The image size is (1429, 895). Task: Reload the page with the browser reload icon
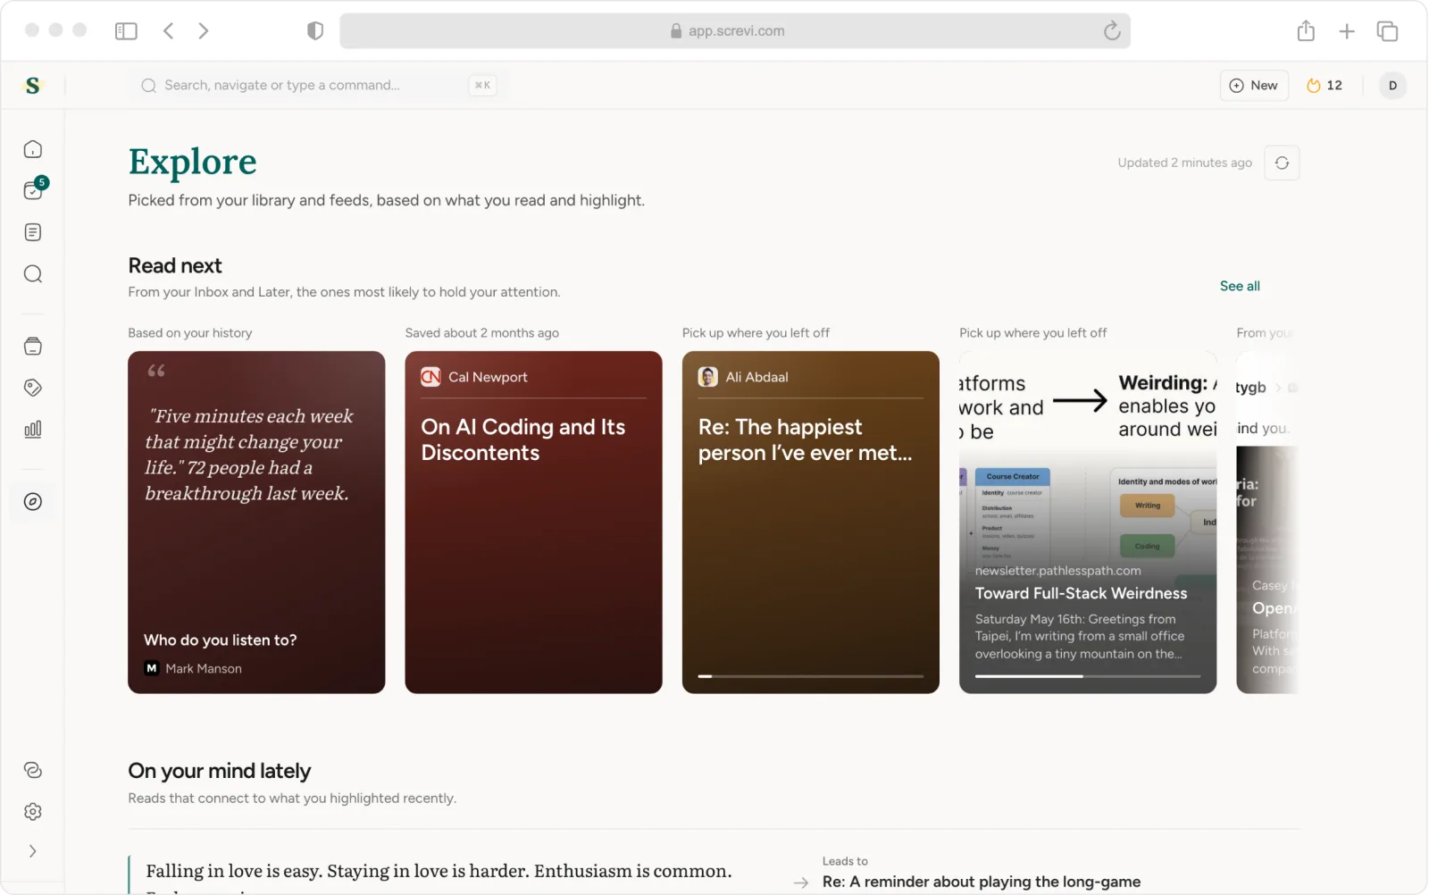(1112, 31)
